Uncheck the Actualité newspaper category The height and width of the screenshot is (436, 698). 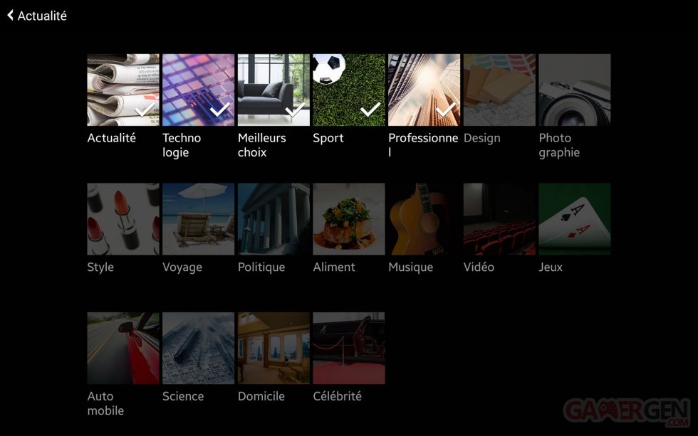[123, 90]
